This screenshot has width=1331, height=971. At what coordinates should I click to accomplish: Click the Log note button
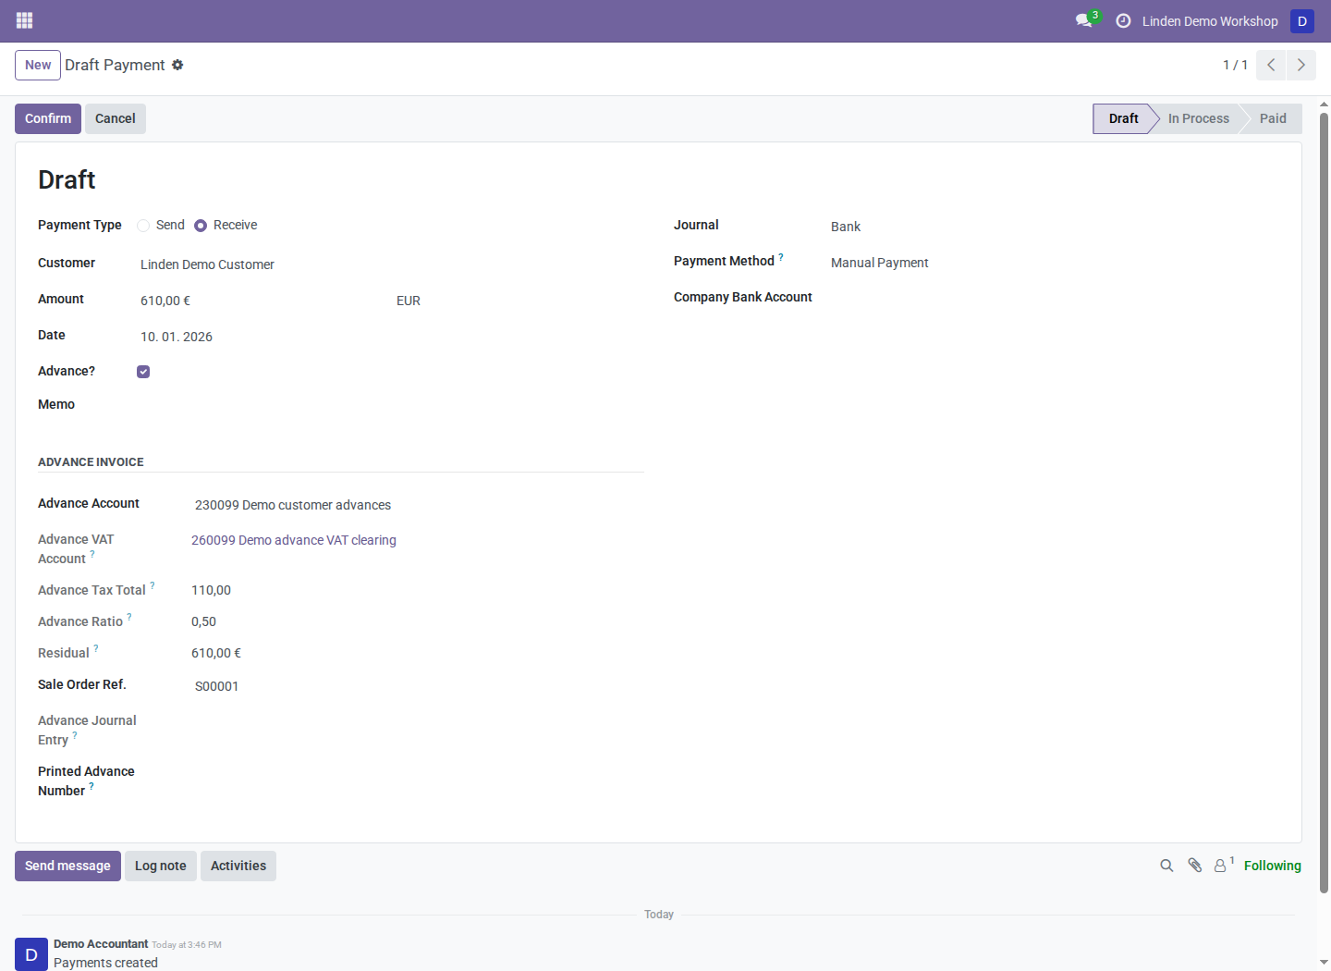pyautogui.click(x=161, y=866)
